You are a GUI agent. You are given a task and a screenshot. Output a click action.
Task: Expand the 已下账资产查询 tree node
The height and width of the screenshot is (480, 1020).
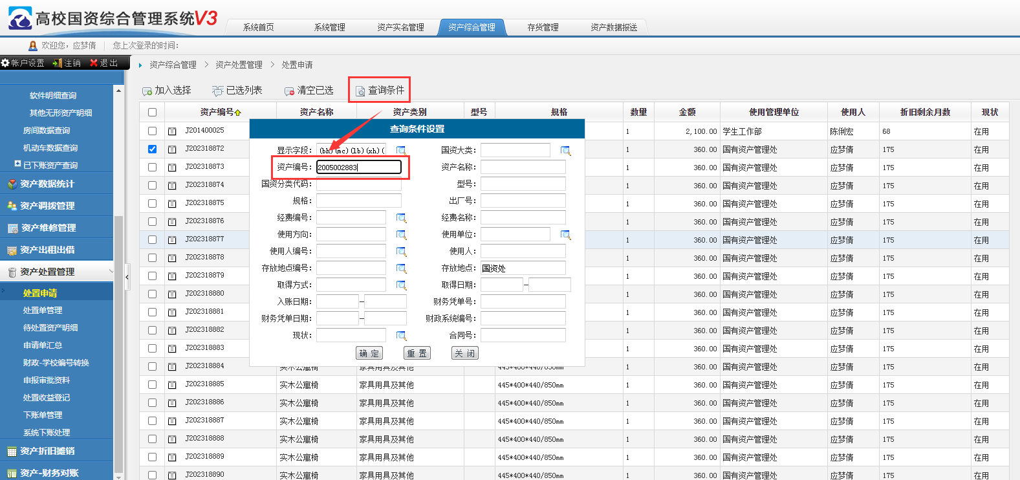[x=18, y=164]
